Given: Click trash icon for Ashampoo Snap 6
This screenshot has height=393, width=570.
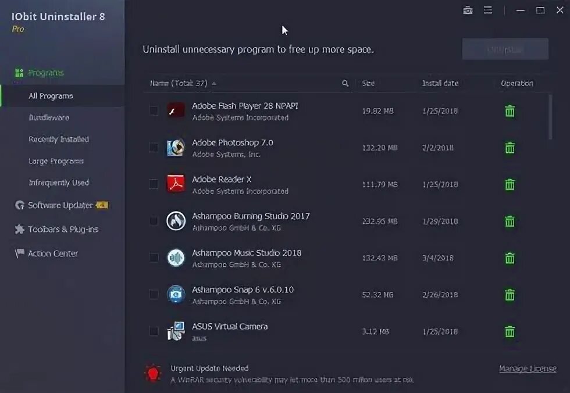Looking at the screenshot, I should click(x=510, y=295).
